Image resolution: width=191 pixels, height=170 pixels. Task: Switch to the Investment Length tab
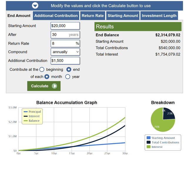click(x=159, y=16)
